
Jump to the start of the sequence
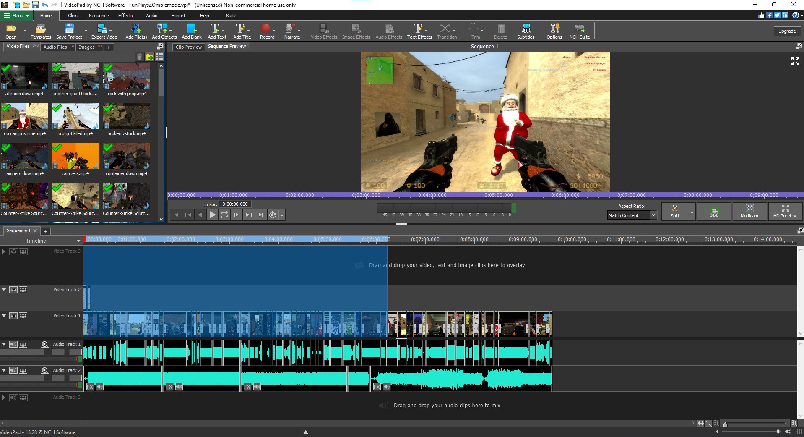click(x=176, y=215)
